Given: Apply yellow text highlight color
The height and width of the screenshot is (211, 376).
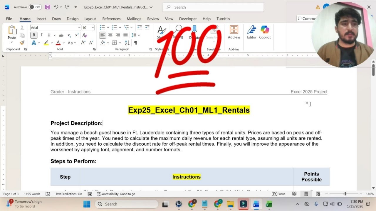Looking at the screenshot, I should click(46, 43).
